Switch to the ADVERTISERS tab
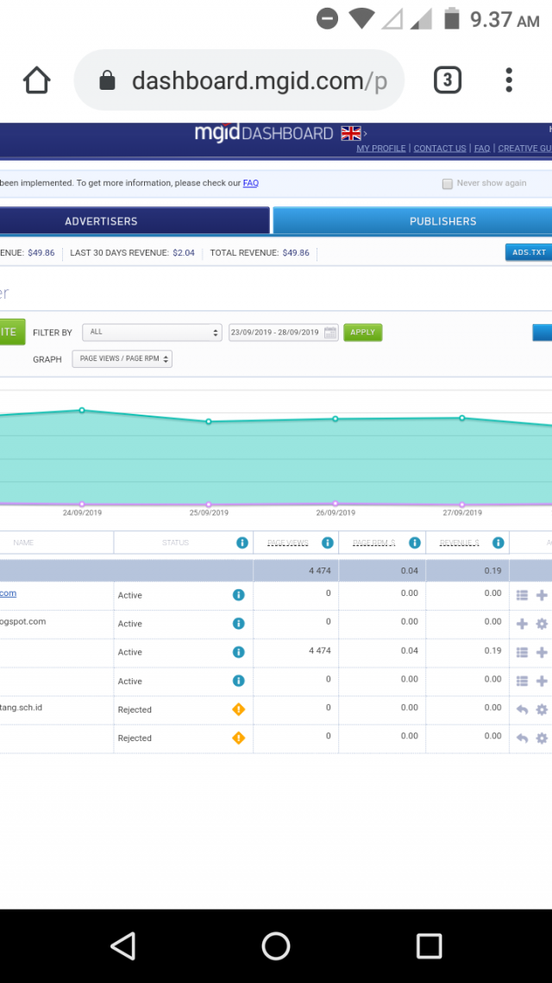 [x=135, y=220]
